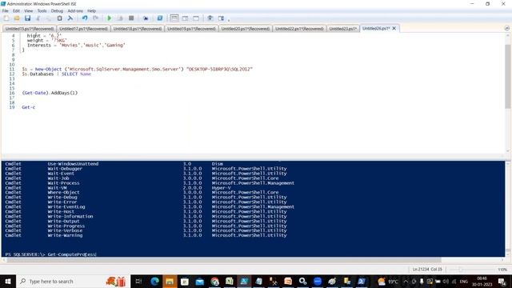Start PowerShell.exe from the toolbar icon
The height and width of the screenshot is (288, 512).
click(160, 18)
